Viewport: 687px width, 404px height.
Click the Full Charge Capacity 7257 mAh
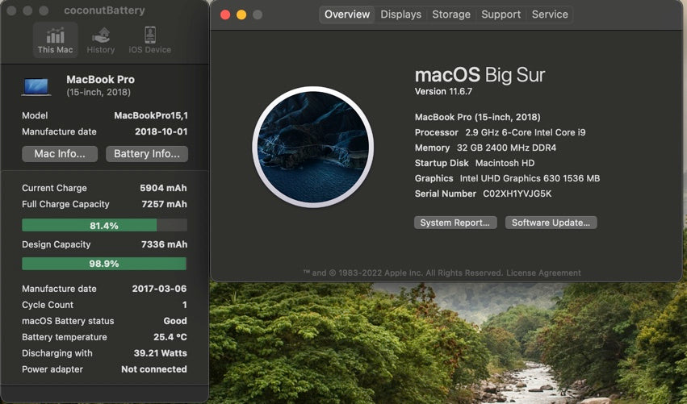(165, 204)
